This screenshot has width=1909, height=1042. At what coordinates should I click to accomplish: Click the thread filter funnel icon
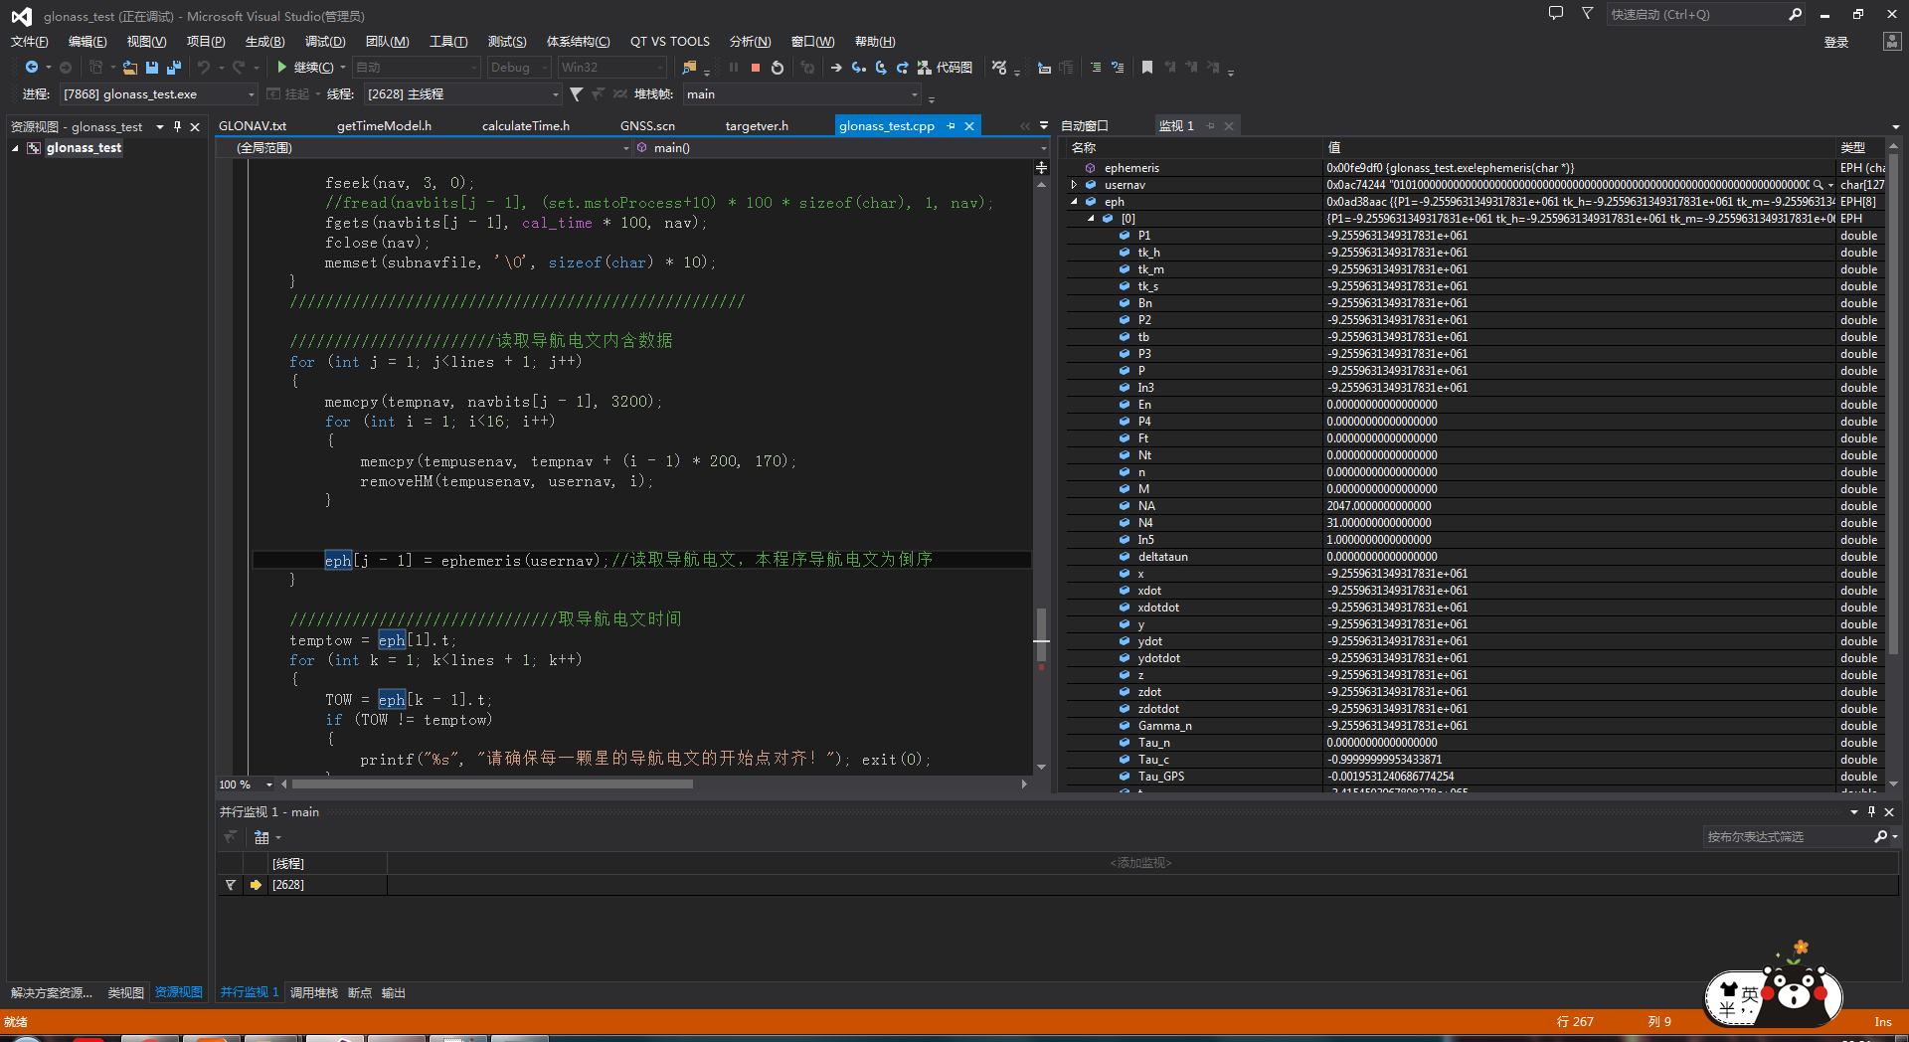[576, 94]
